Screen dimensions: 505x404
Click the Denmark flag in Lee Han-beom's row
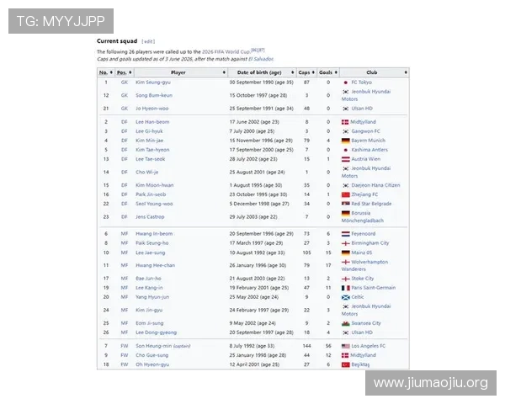[x=345, y=122]
